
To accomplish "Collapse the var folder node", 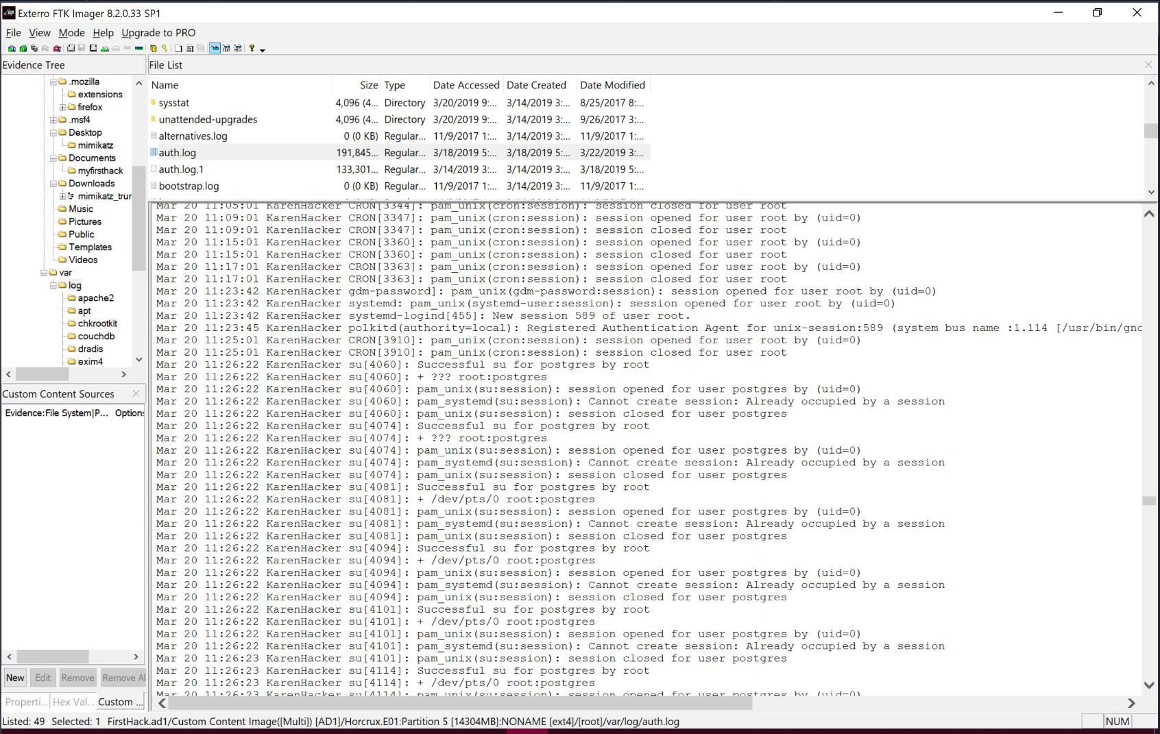I will [43, 272].
